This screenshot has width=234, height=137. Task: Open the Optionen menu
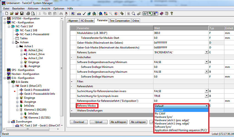pyautogui.click(x=59, y=9)
